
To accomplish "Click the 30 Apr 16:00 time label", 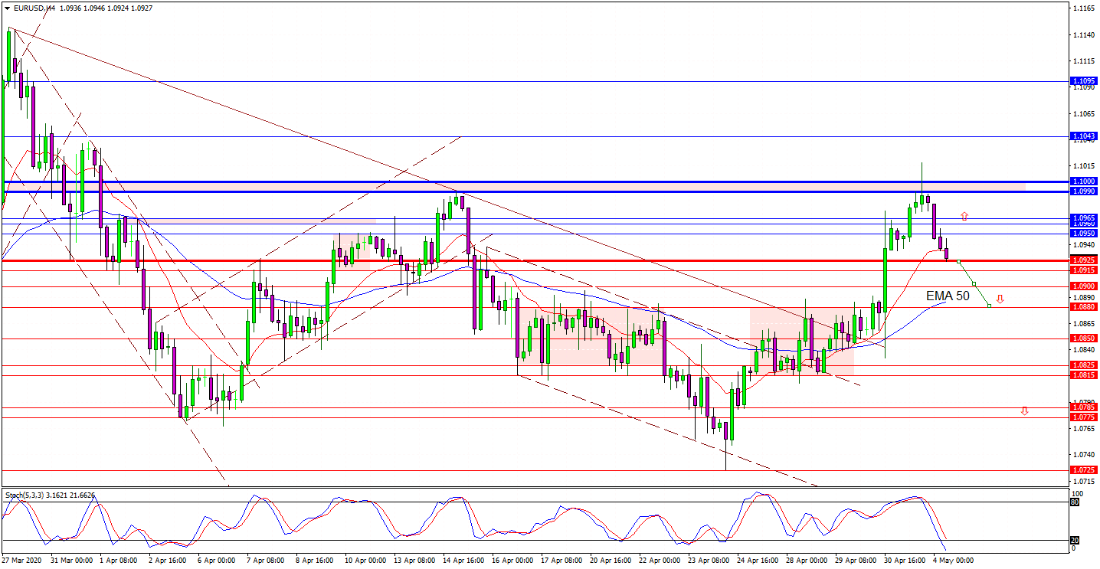I will (905, 561).
